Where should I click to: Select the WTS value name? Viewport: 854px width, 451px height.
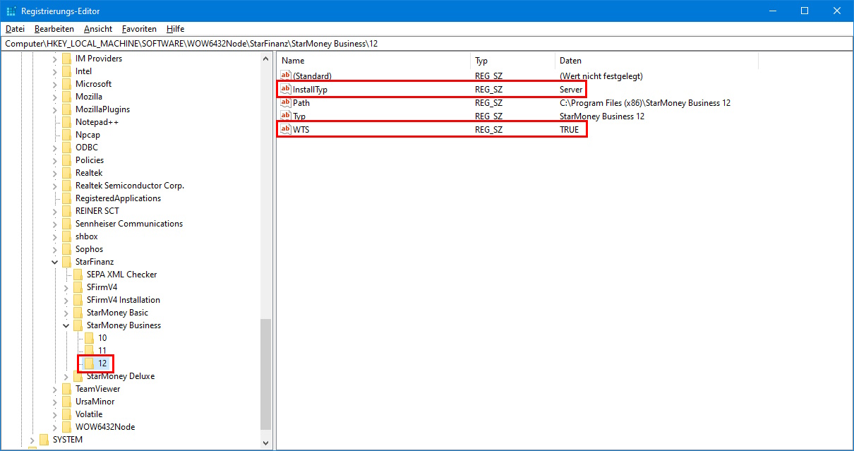301,129
